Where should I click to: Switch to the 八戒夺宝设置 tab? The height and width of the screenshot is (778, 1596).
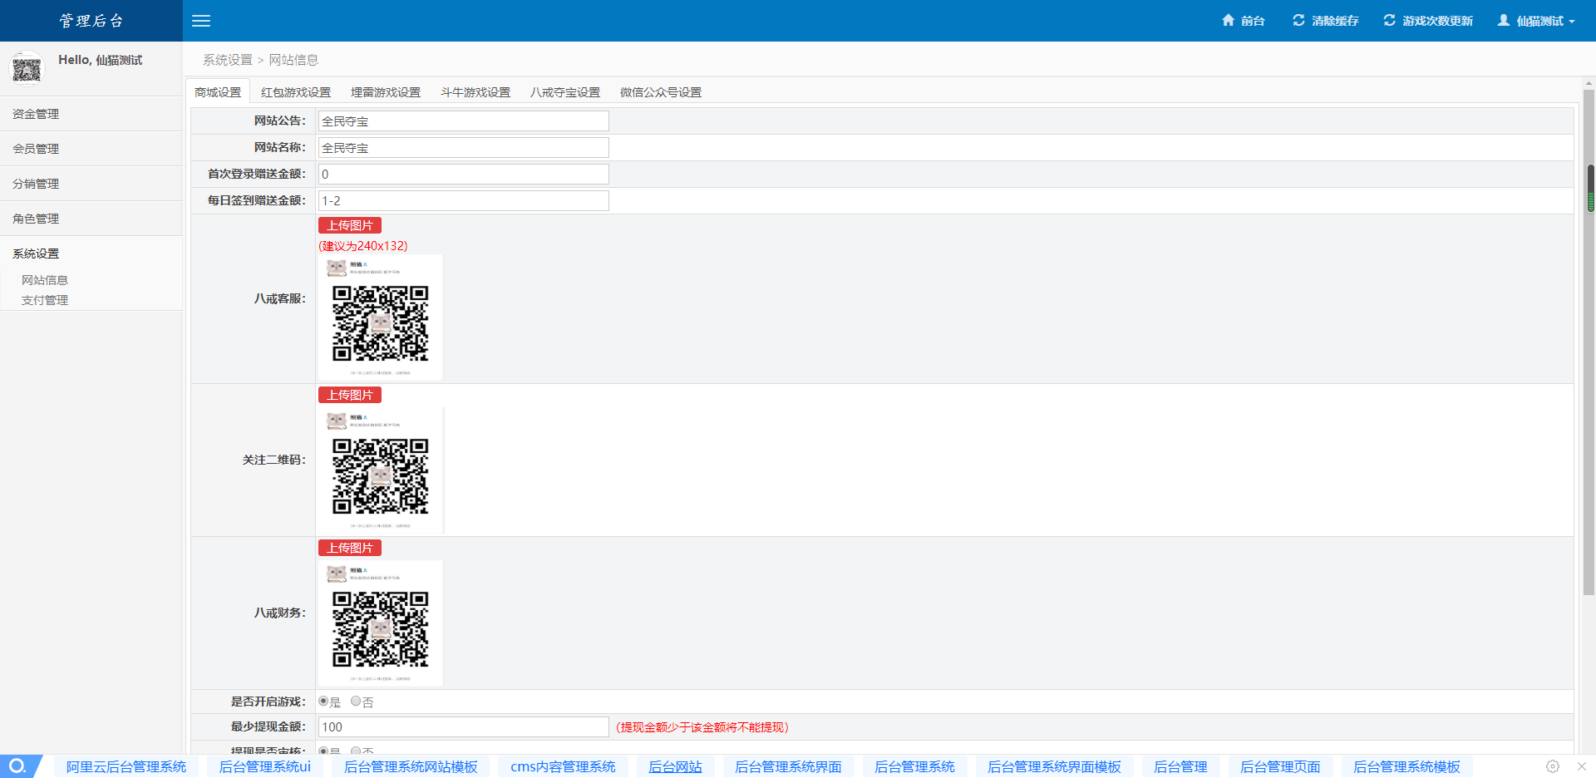tap(565, 92)
